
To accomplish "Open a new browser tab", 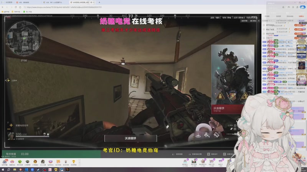I will tap(99, 2).
